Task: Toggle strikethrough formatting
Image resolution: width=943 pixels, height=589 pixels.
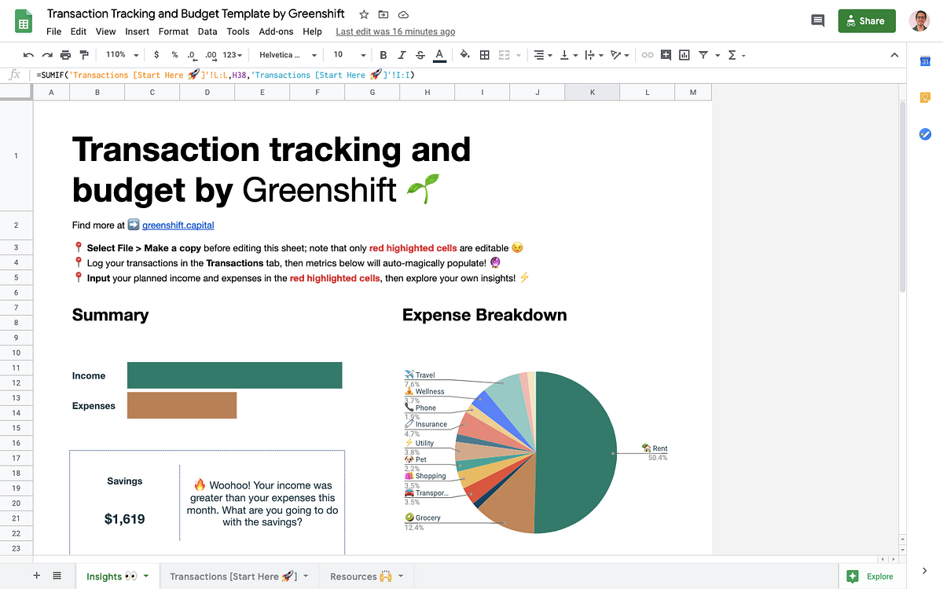Action: tap(419, 55)
